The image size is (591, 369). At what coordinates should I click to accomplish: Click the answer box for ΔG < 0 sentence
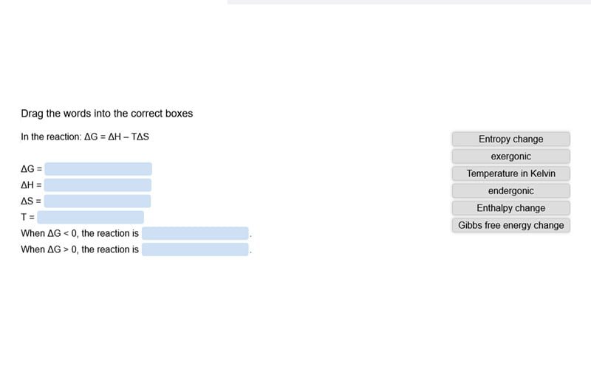[195, 233]
